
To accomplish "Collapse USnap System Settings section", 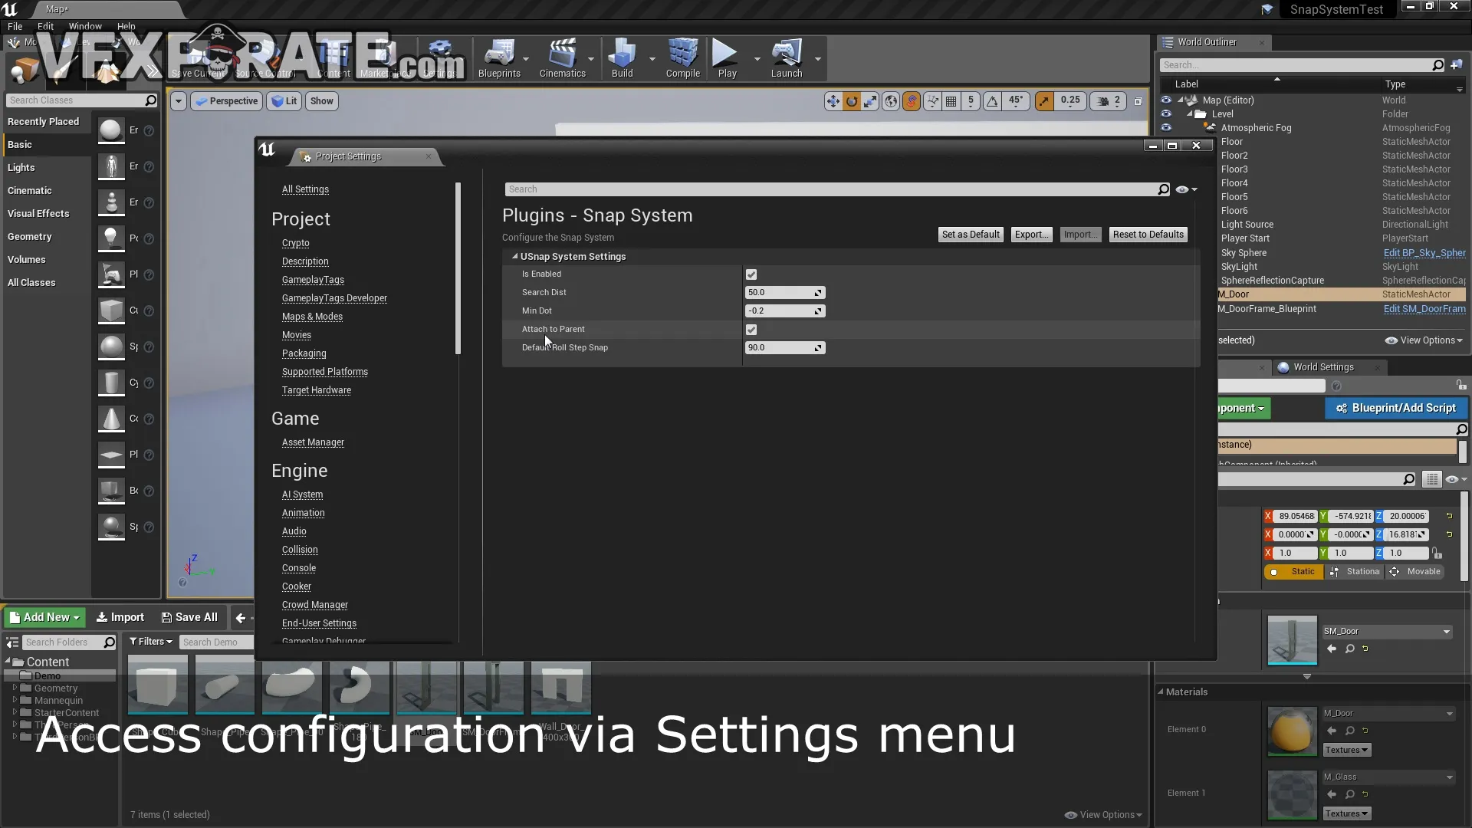I will pos(514,257).
